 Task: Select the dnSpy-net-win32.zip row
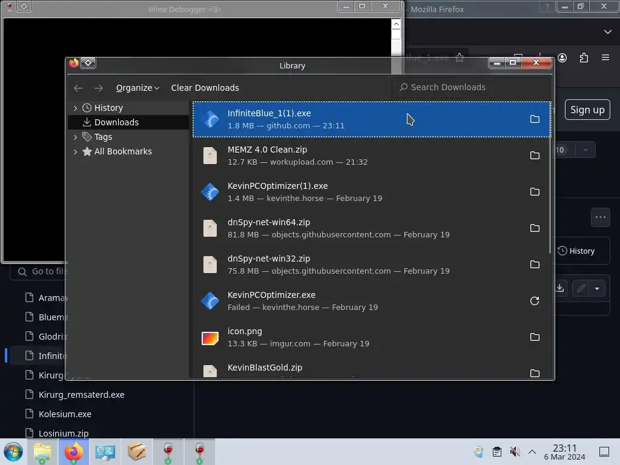(x=372, y=265)
